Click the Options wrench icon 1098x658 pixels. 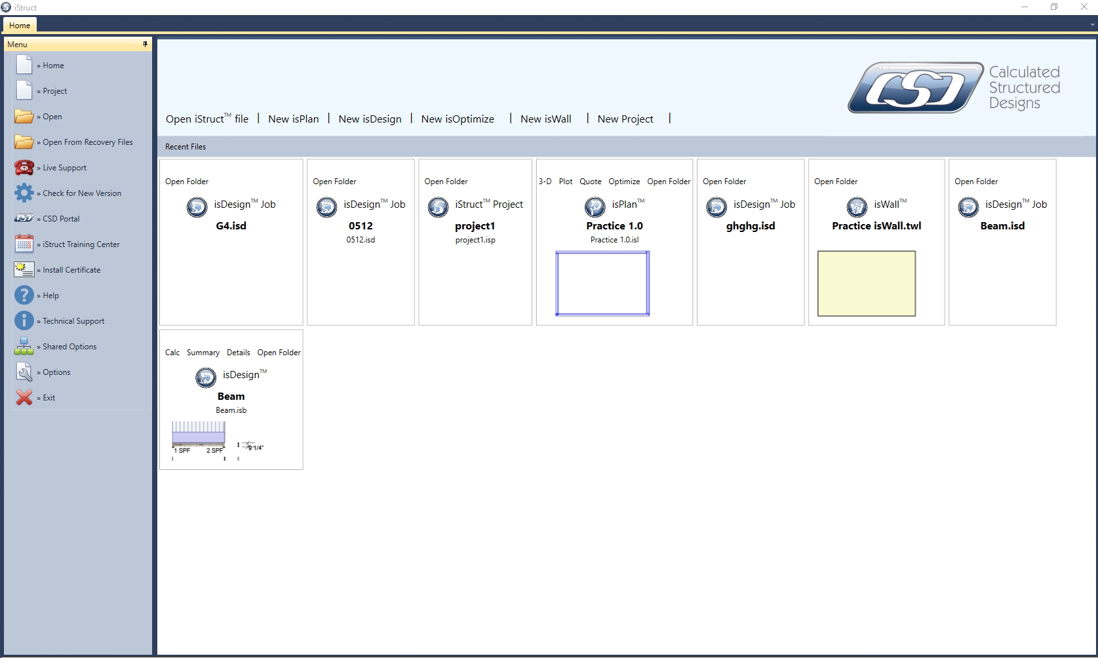24,372
